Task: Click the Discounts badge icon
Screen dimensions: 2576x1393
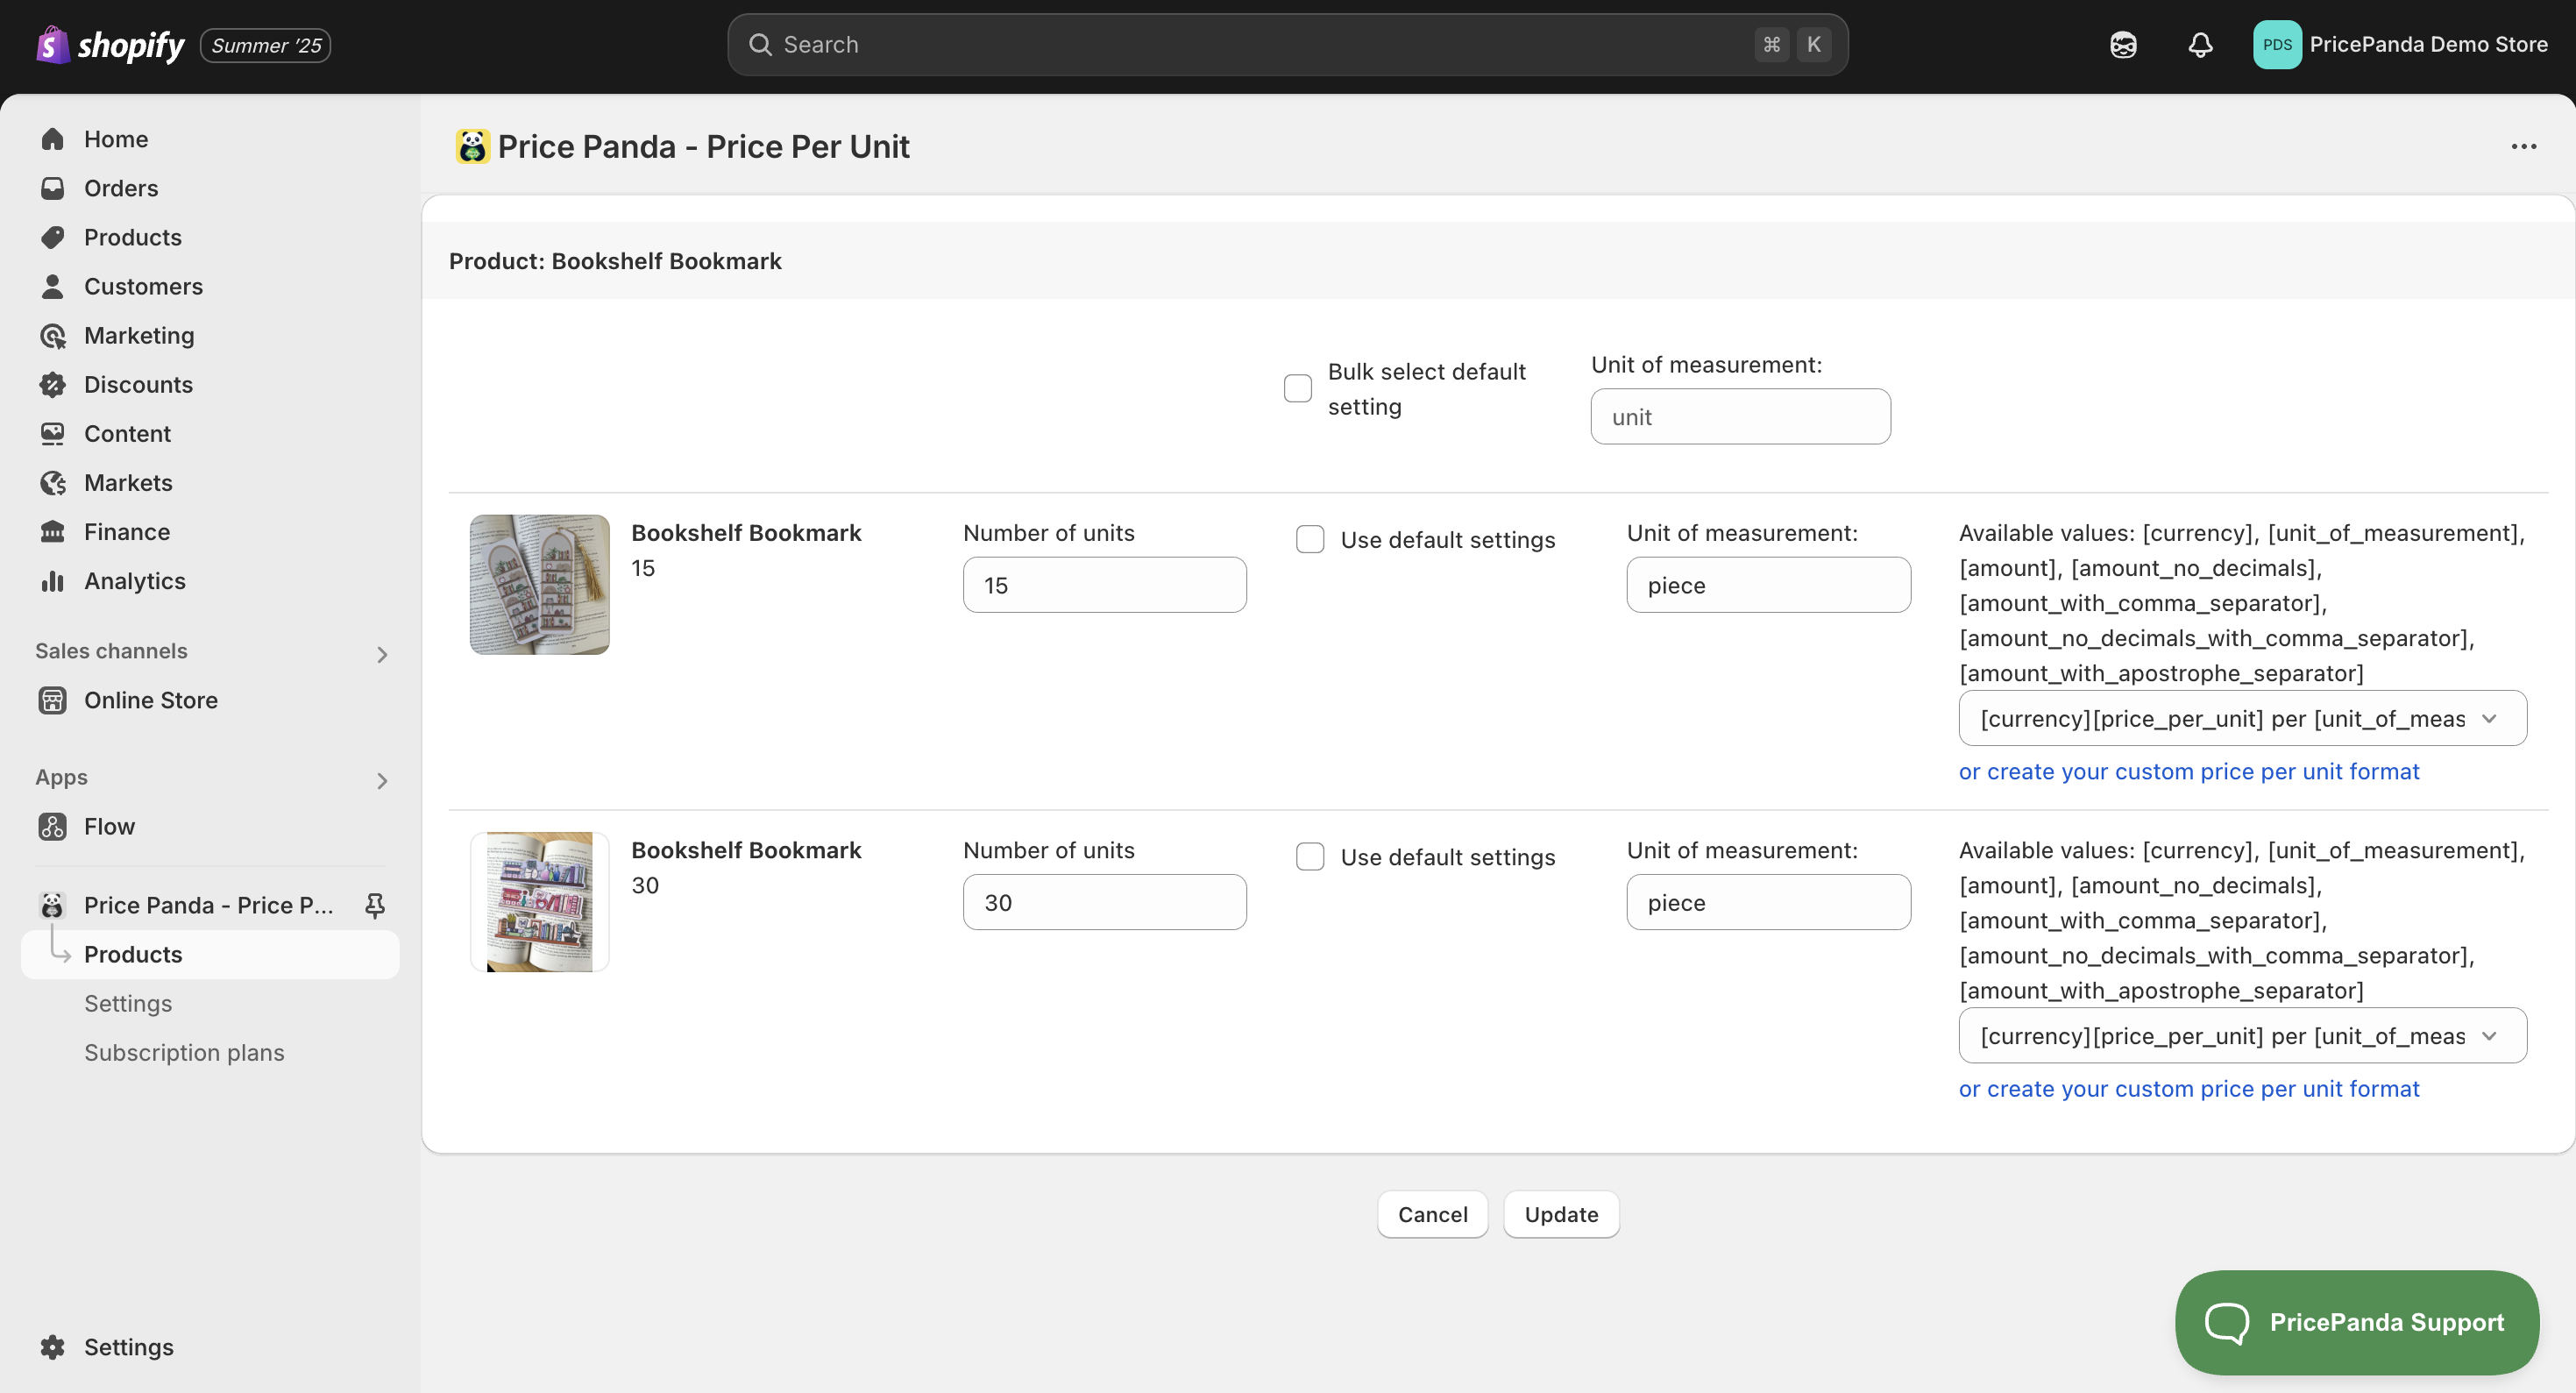Action: coord(53,384)
